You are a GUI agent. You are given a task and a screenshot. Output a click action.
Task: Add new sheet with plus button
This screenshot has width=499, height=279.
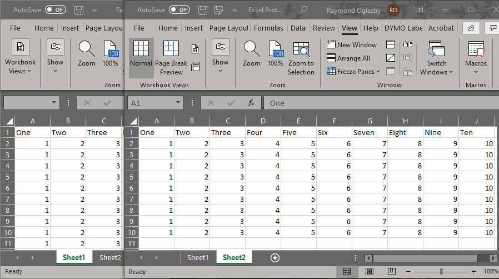tap(275, 258)
